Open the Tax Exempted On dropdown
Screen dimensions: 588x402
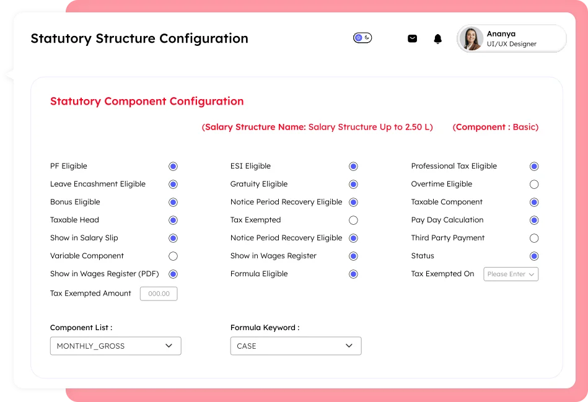pos(511,274)
